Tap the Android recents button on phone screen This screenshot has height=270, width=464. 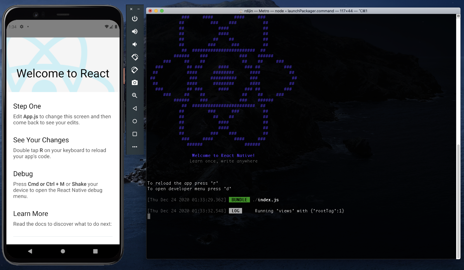95,251
